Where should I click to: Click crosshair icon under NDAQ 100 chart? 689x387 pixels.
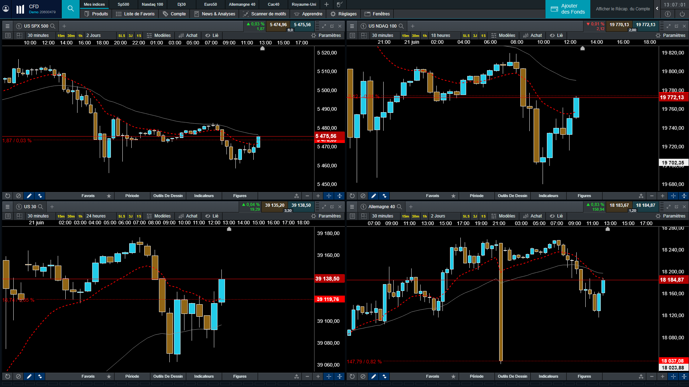click(673, 196)
